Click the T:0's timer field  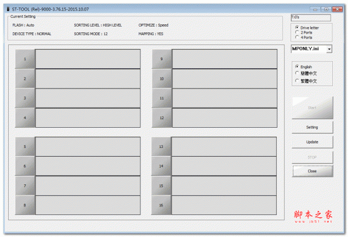point(311,17)
